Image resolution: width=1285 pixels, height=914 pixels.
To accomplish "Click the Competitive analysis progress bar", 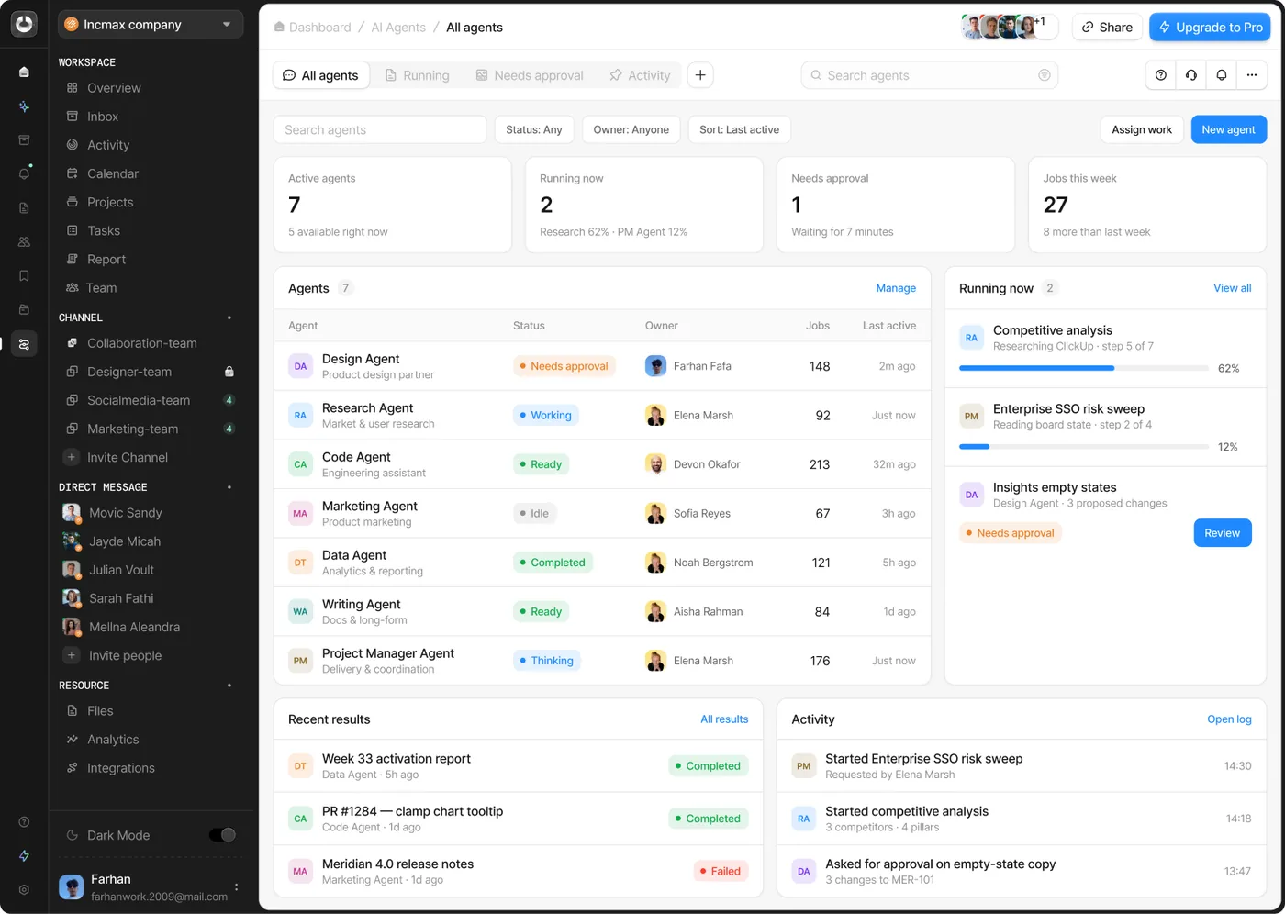I will click(1084, 368).
